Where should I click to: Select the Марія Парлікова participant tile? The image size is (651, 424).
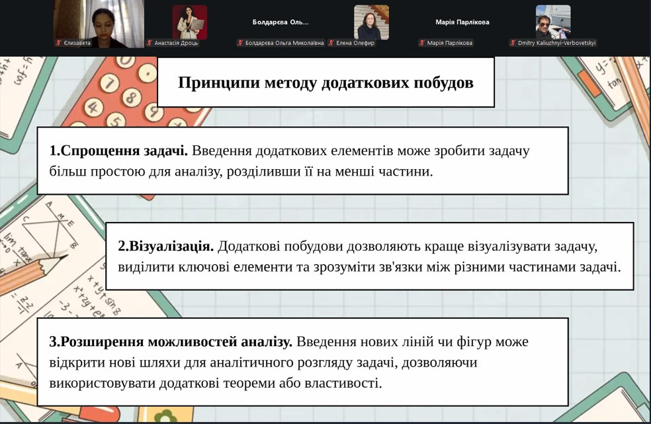pos(462,24)
